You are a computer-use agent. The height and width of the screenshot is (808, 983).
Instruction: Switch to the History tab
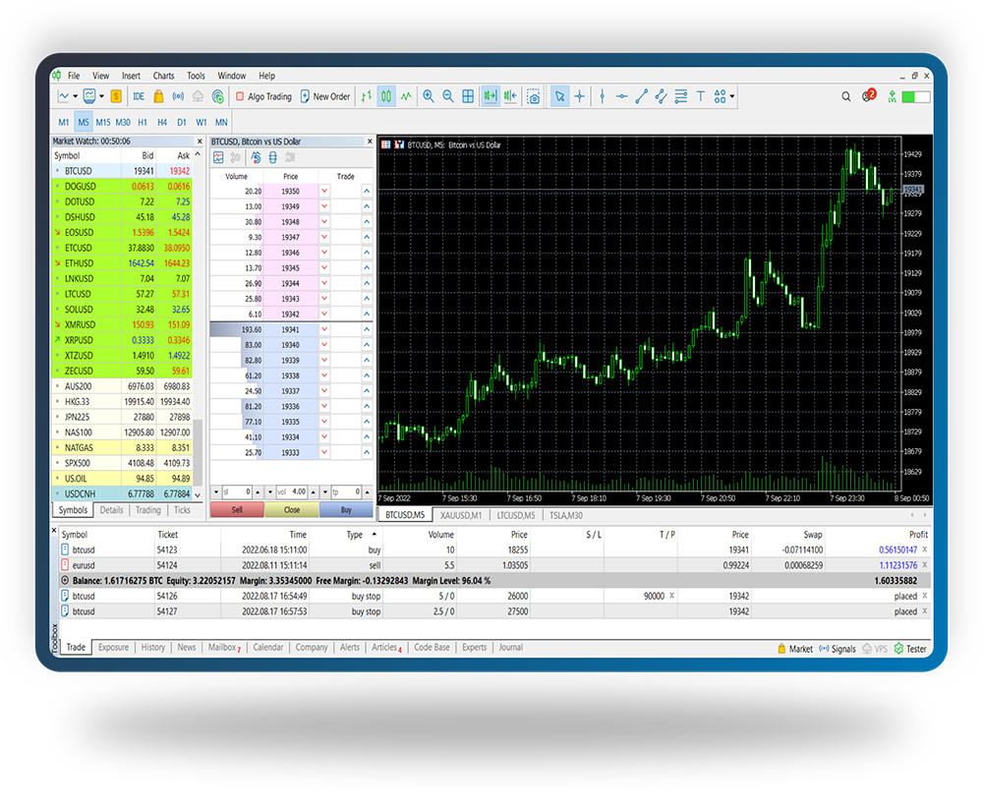click(153, 648)
